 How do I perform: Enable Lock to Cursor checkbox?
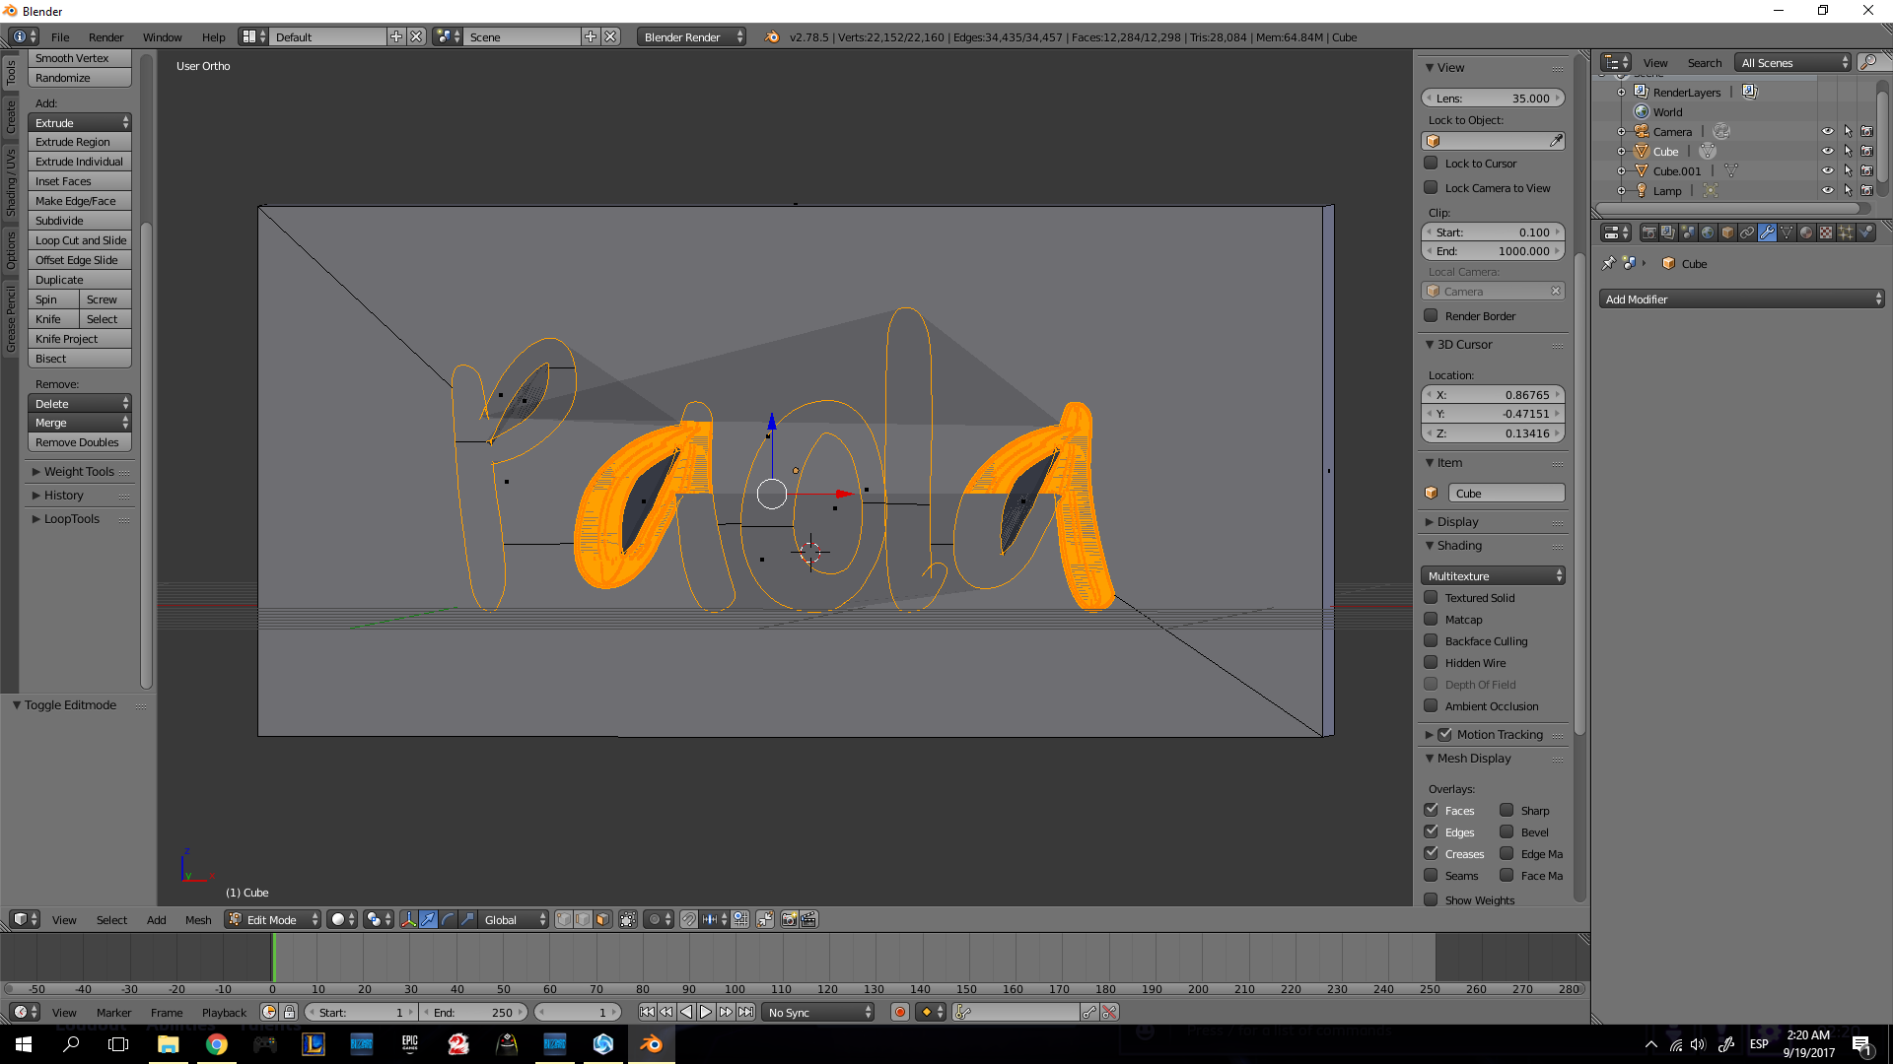click(1431, 164)
